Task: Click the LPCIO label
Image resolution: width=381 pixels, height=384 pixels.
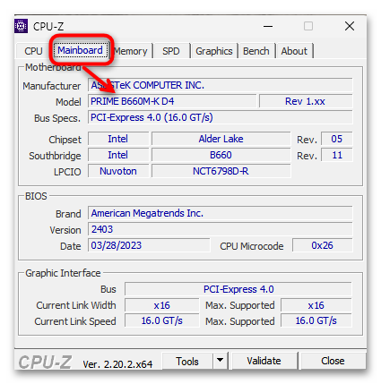Action: coord(67,172)
